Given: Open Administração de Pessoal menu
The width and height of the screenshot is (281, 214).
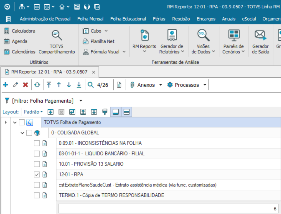Looking at the screenshot, I should (45, 19).
